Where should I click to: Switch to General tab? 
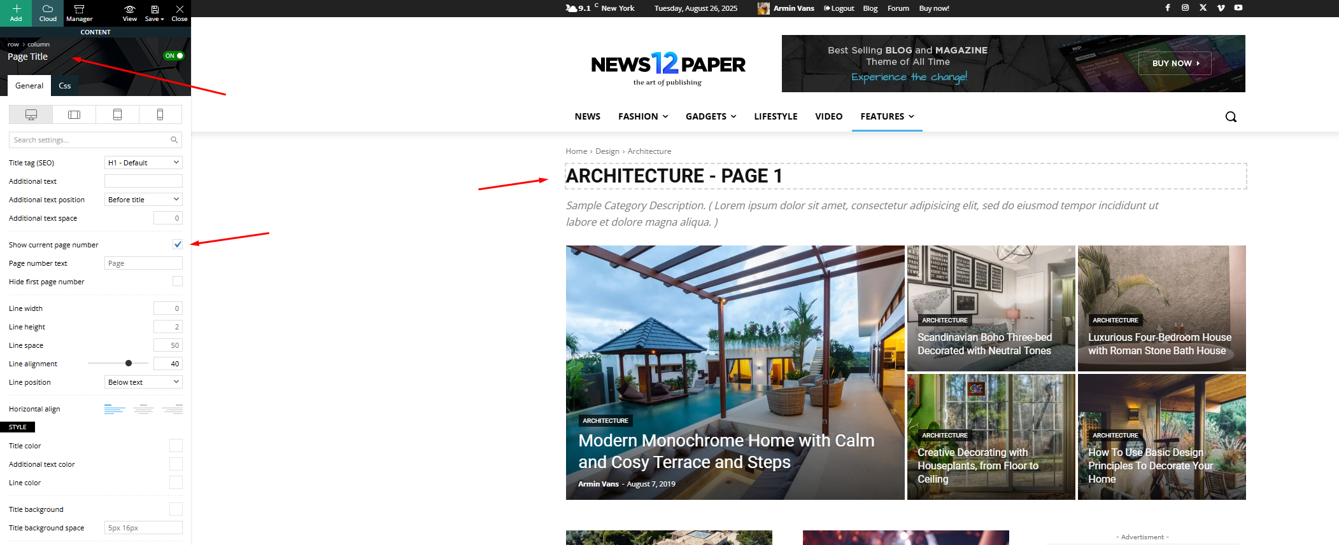29,86
